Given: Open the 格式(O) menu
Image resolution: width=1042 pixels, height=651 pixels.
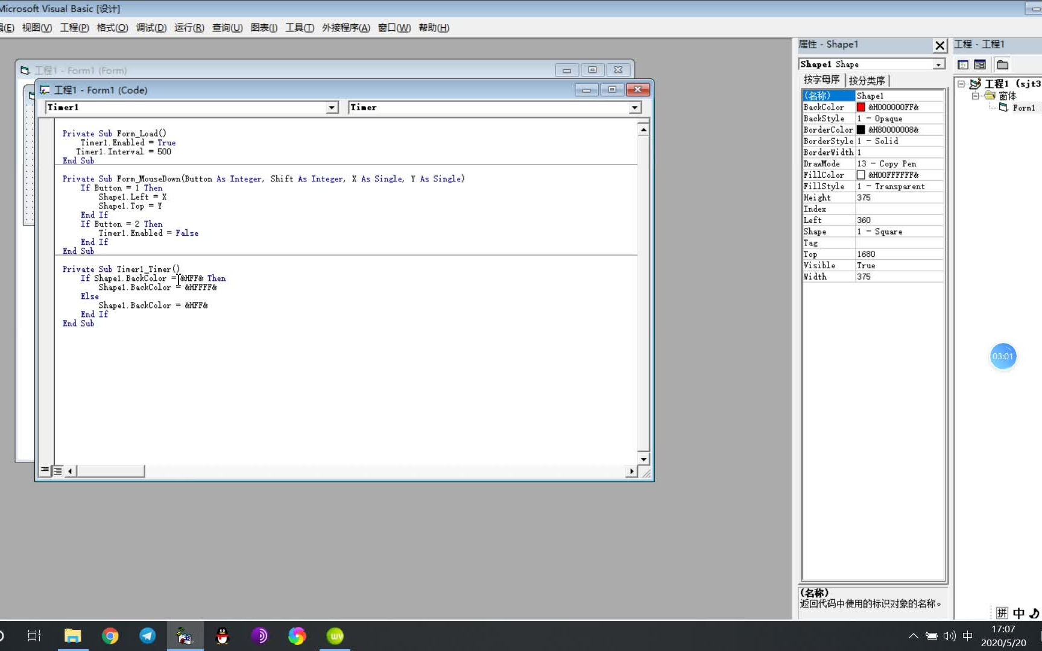Looking at the screenshot, I should pyautogui.click(x=112, y=28).
